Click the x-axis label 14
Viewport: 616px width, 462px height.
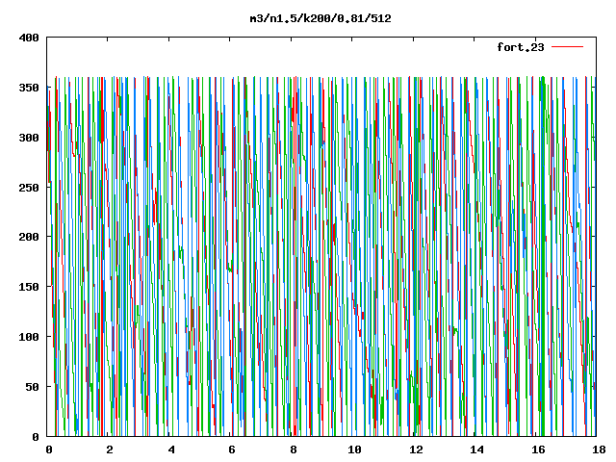point(477,449)
